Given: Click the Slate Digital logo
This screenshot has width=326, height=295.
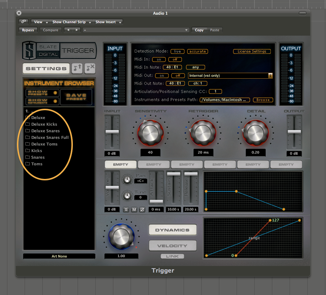Looking at the screenshot, I should 59,50.
